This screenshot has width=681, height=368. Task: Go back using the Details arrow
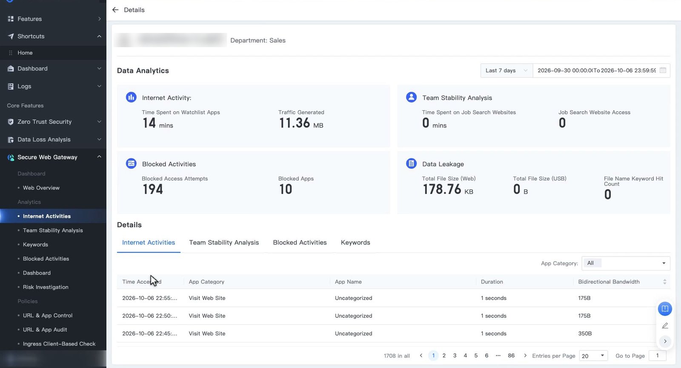pos(115,10)
